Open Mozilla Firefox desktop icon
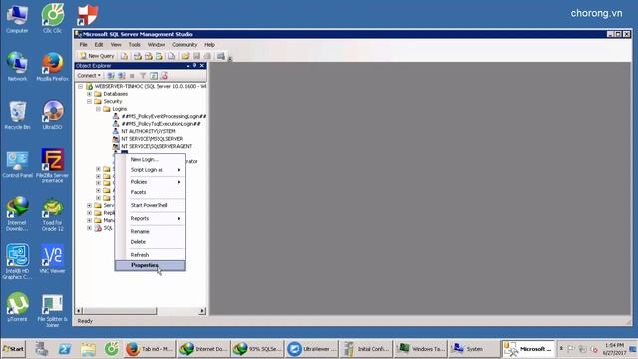 (52, 67)
